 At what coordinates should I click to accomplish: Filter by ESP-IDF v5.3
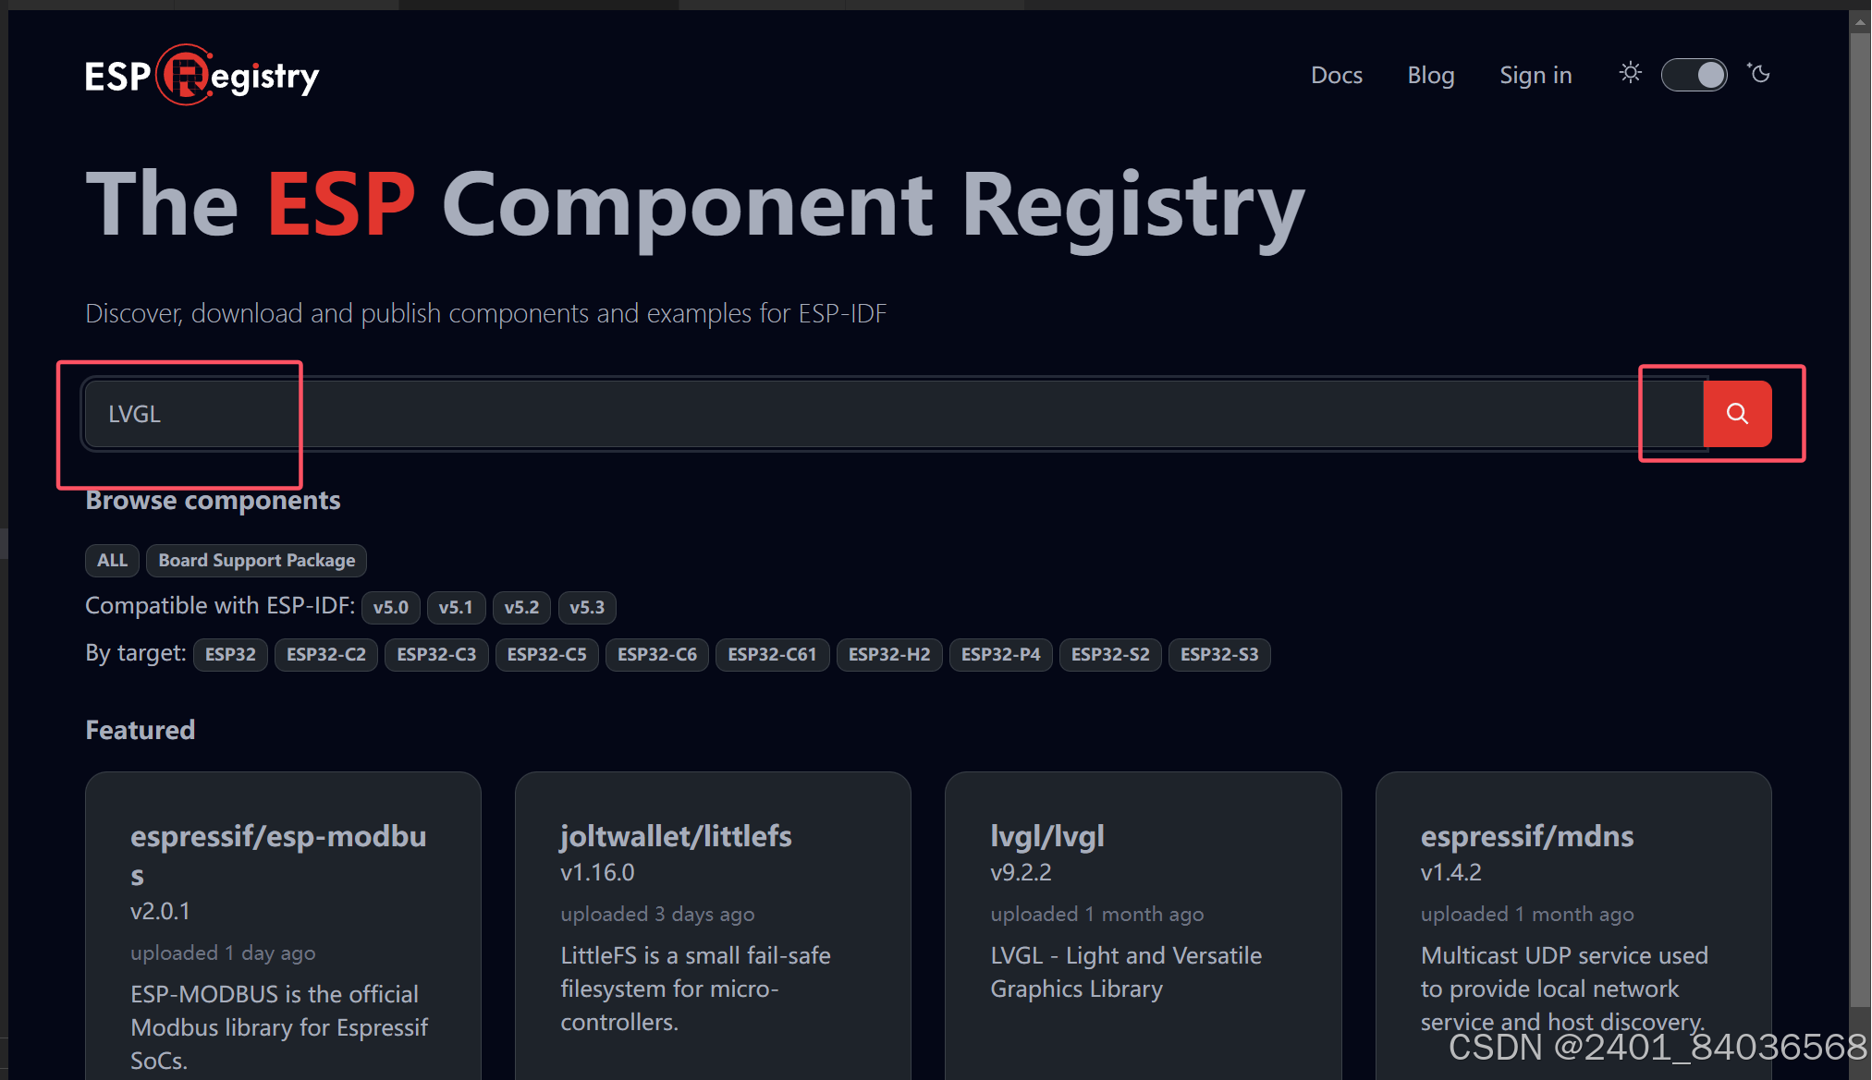point(586,607)
